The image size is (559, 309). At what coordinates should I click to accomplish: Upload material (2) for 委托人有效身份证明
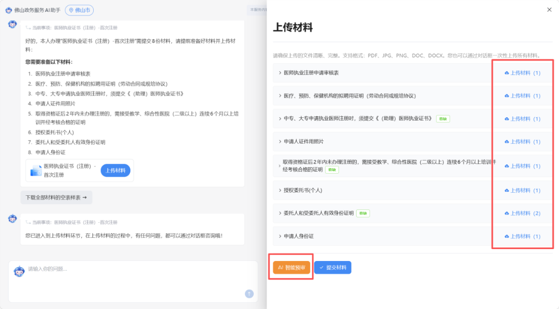tap(522, 213)
